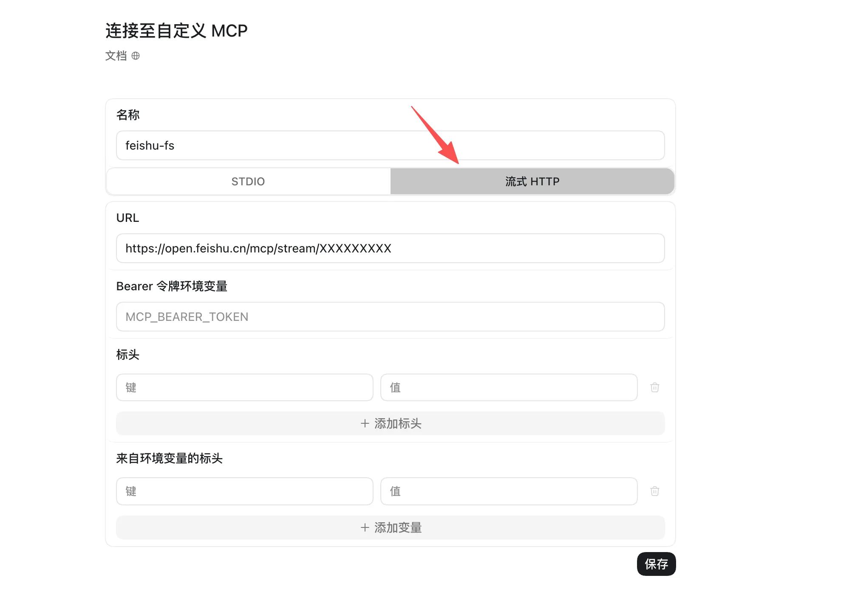The image size is (855, 612).
Task: Save the MCP configuration with 保存
Action: click(x=656, y=564)
